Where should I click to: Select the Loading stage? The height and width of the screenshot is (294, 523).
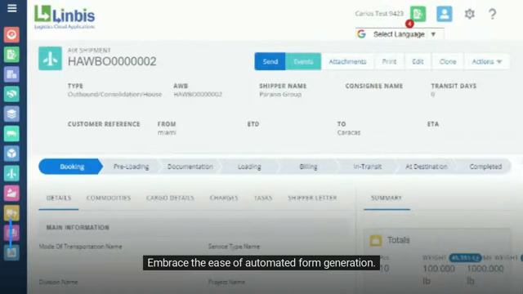(249, 167)
